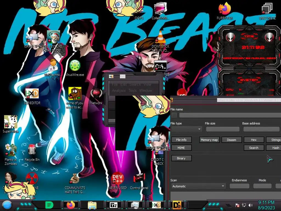Viewport: 281px width, 211px height.
Task: Open the Analysis menu in HxD
Action: tap(119, 90)
